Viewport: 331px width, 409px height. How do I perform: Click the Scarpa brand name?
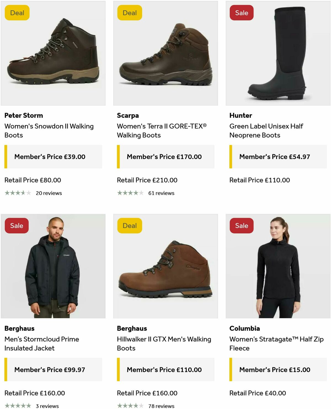pos(128,115)
